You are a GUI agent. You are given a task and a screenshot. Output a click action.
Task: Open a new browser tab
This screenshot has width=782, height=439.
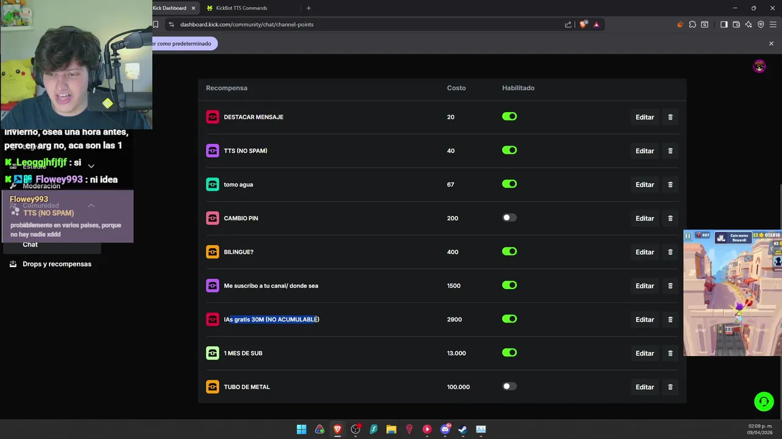[x=309, y=8]
